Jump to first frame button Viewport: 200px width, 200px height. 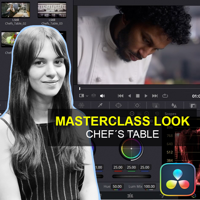120,96
